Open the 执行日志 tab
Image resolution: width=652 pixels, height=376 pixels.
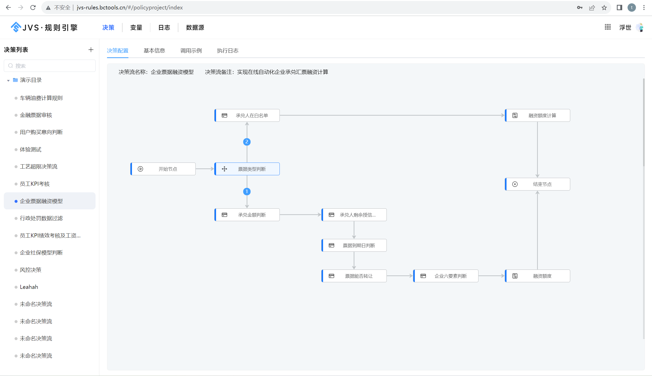(228, 51)
